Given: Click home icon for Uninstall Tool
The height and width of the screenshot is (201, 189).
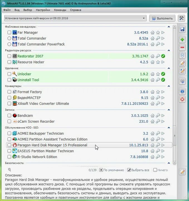Looking at the screenshot, I should point(153,80).
